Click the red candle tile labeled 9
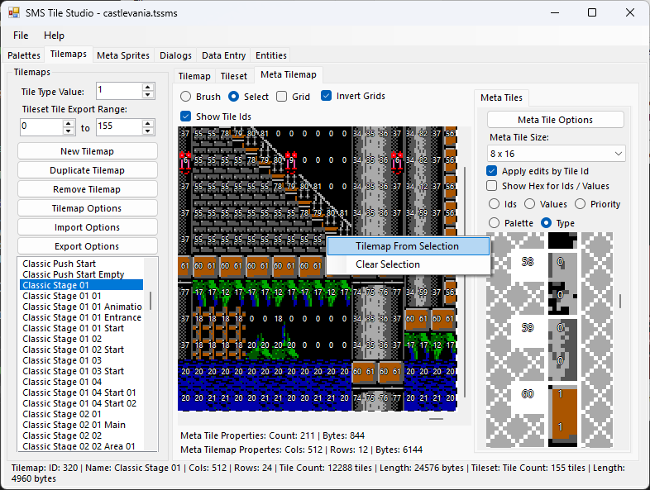The height and width of the screenshot is (490, 650). [x=291, y=160]
